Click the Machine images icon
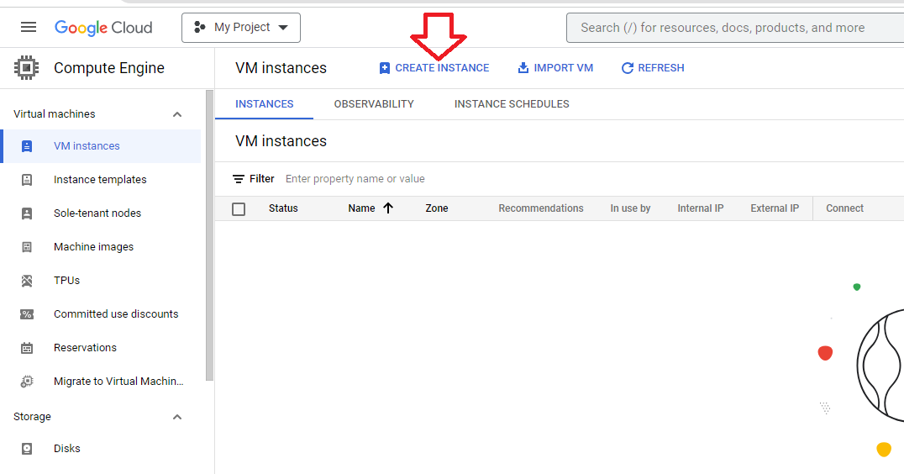This screenshot has width=904, height=474. tap(27, 247)
